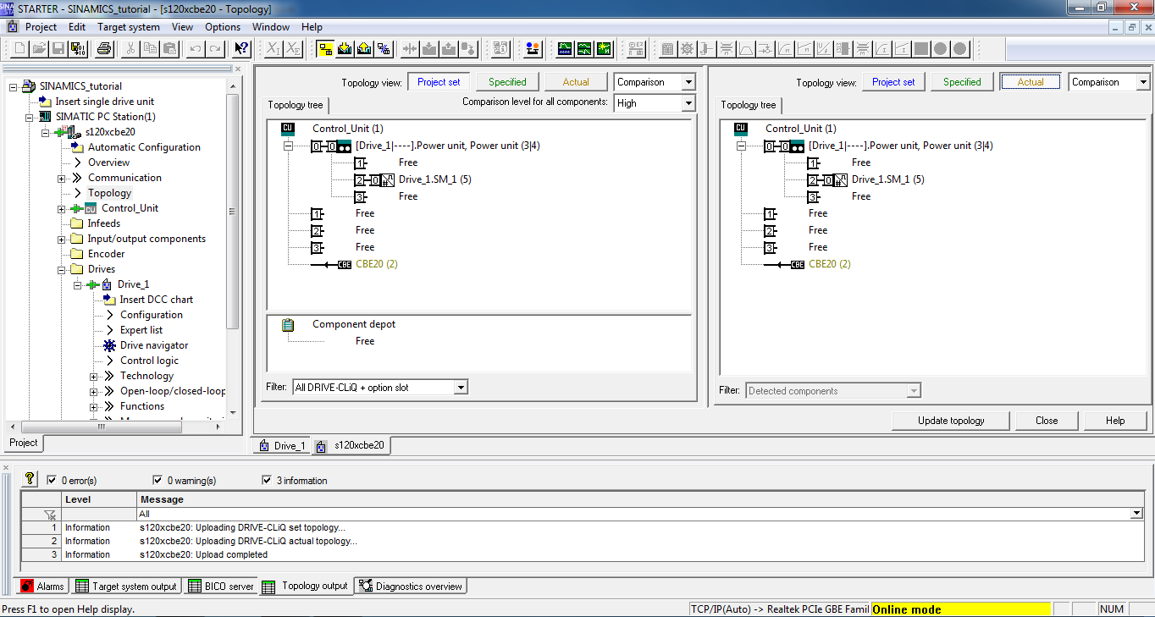The width and height of the screenshot is (1155, 617).
Task: Expand the Communication node in project tree
Action: (x=62, y=179)
